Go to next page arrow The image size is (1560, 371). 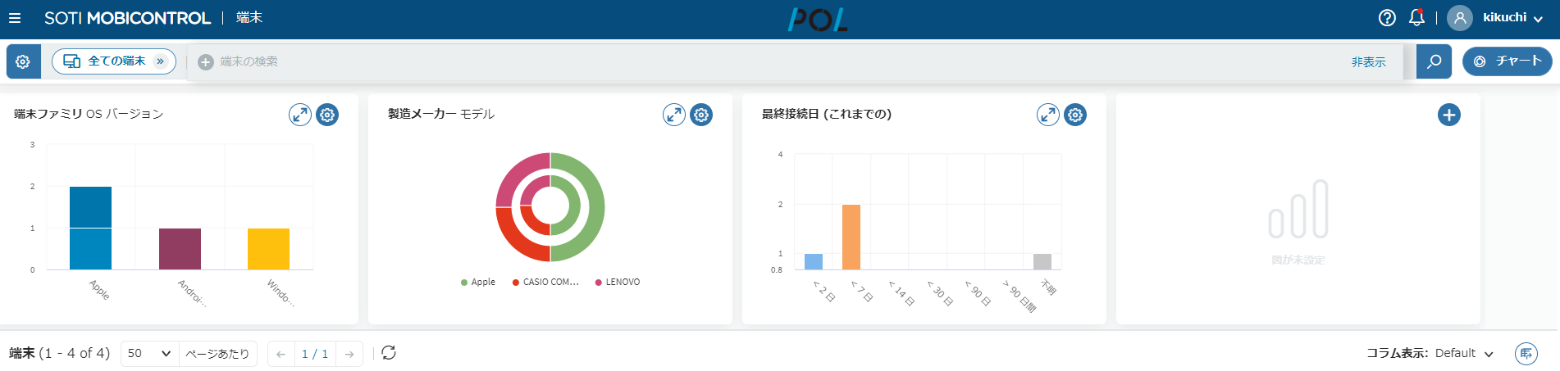point(349,354)
